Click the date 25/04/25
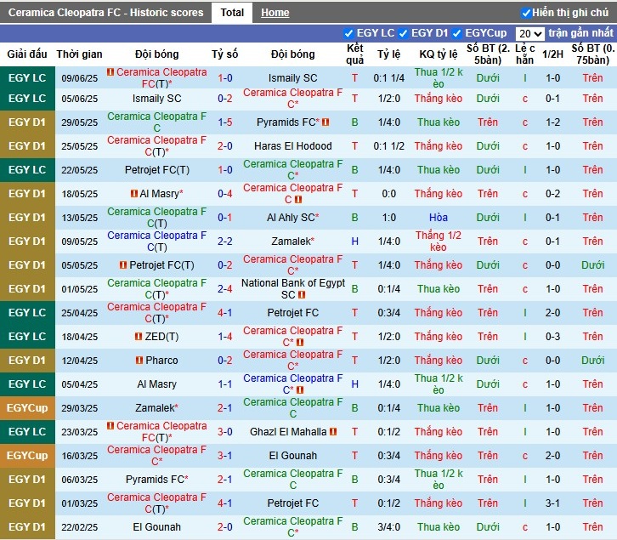Viewport: 617px width, 540px height. [80, 313]
